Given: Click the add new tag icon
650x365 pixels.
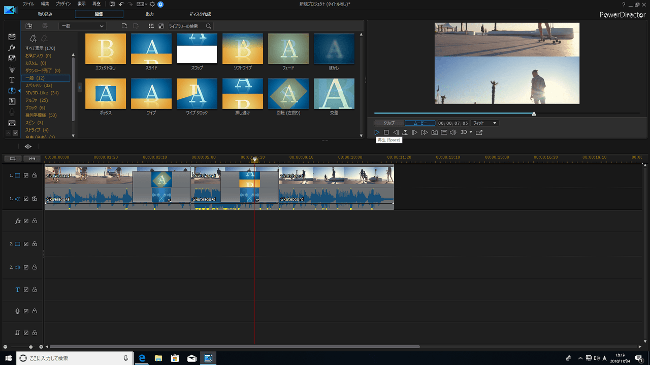Looking at the screenshot, I should 33,38.
